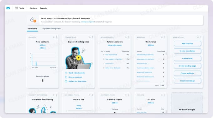Change New contacts All lists filter
213x118 pixels.
43,45
